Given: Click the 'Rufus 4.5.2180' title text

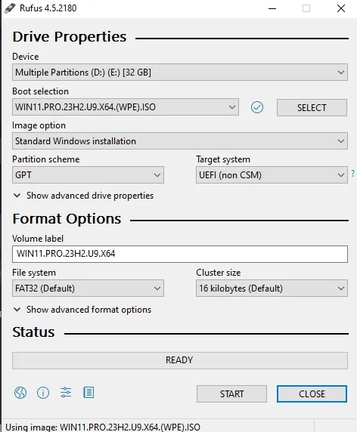Looking at the screenshot, I should pyautogui.click(x=48, y=8).
